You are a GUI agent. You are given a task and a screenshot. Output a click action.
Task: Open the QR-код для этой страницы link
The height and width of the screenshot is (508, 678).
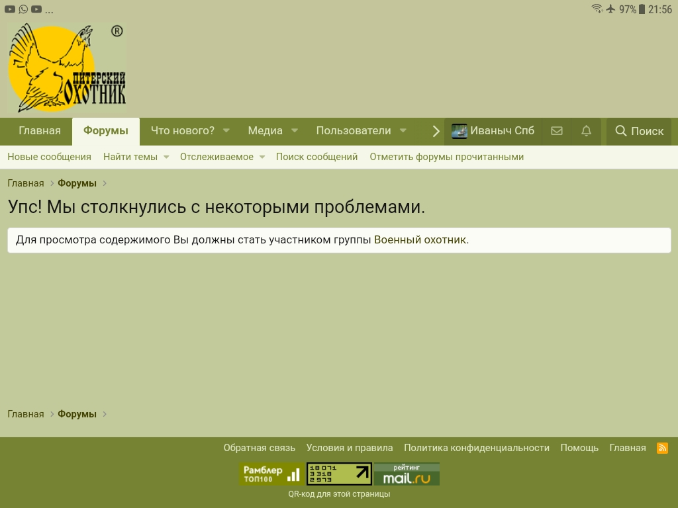click(x=339, y=494)
